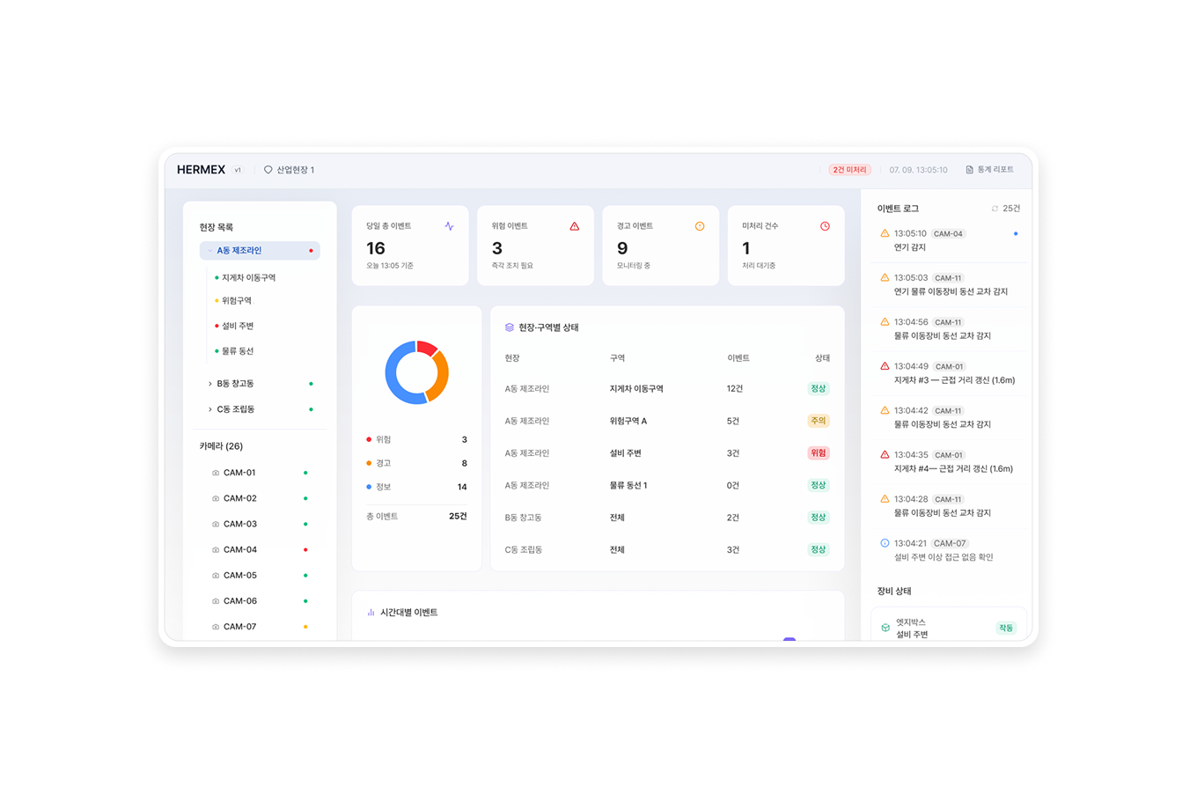Screen dimensions: 1197x794
Task: Click the camera icon for CAM-02
Action: pos(216,498)
